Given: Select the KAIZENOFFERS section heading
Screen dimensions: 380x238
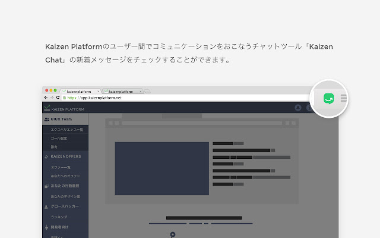Looking at the screenshot, I should point(66,156).
